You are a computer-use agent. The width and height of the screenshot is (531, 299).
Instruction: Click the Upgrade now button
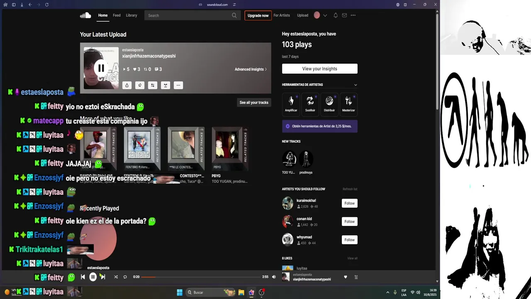click(x=258, y=15)
